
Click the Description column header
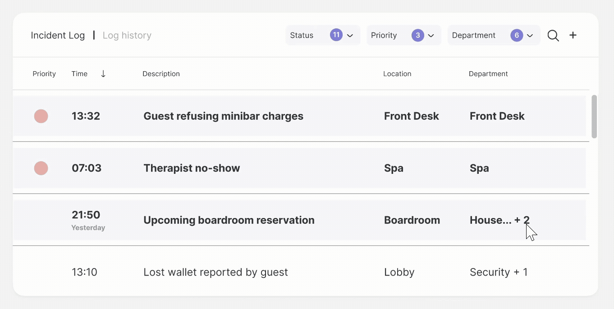point(161,74)
